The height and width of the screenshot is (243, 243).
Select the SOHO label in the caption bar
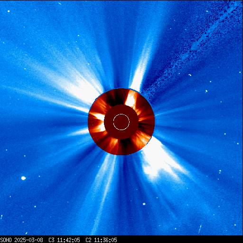coord(6,240)
